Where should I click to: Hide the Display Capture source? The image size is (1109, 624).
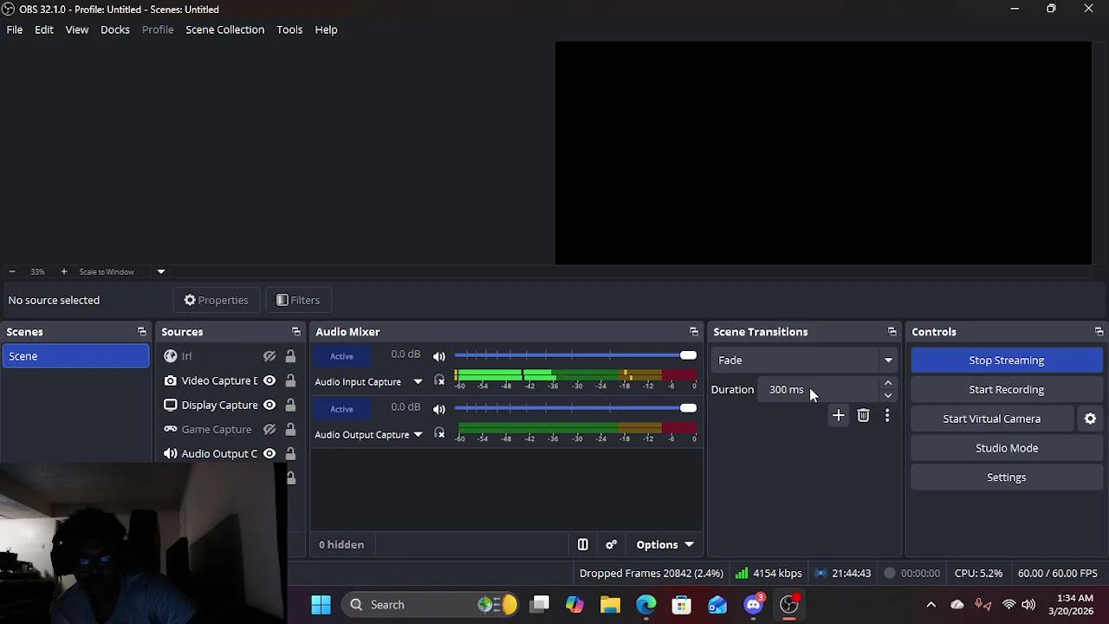coord(269,405)
